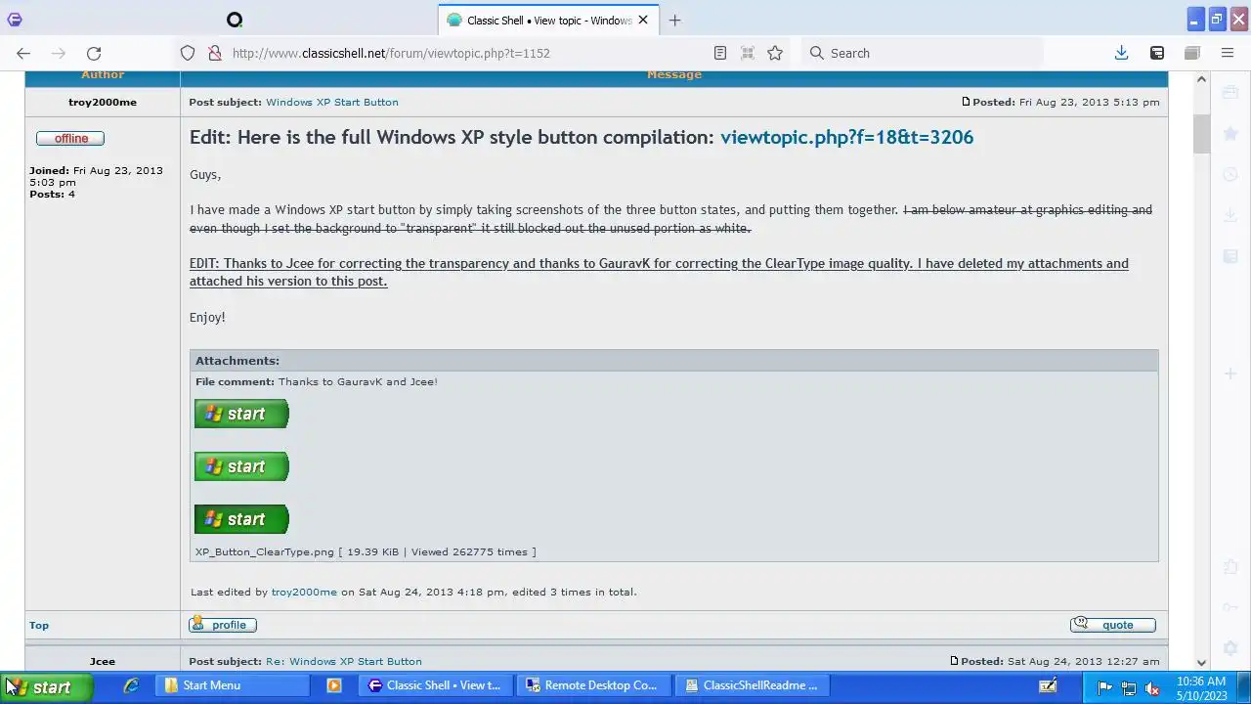The width and height of the screenshot is (1251, 704).
Task: Reload the current page
Action: [x=94, y=53]
